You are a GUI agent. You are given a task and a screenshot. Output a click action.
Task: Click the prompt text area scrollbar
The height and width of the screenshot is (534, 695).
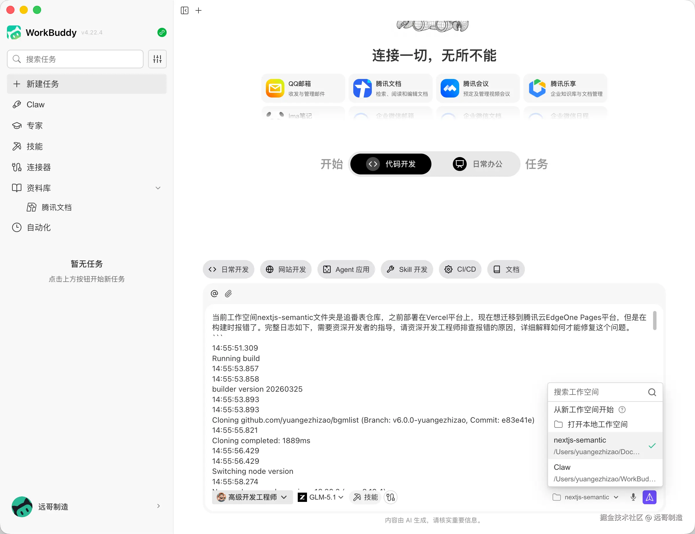coord(654,321)
